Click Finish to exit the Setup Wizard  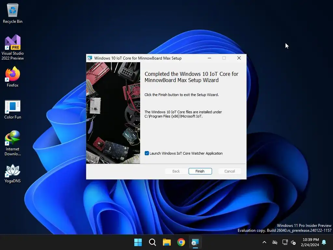[x=200, y=171]
